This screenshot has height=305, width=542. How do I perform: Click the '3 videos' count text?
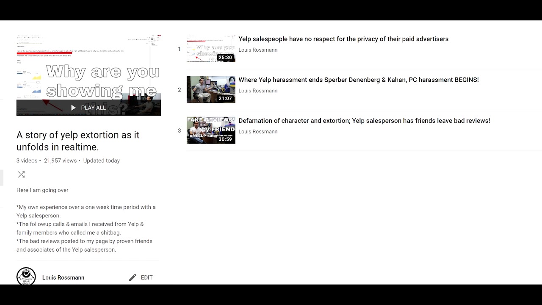pos(27,161)
